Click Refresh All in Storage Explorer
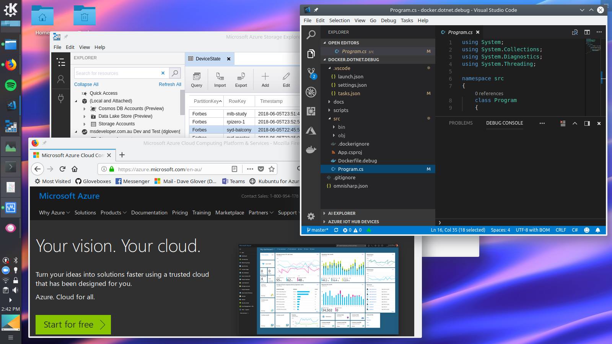 click(x=170, y=84)
